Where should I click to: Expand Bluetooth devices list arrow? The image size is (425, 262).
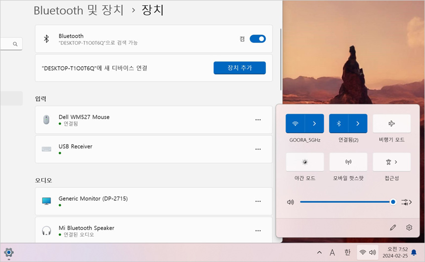(358, 123)
